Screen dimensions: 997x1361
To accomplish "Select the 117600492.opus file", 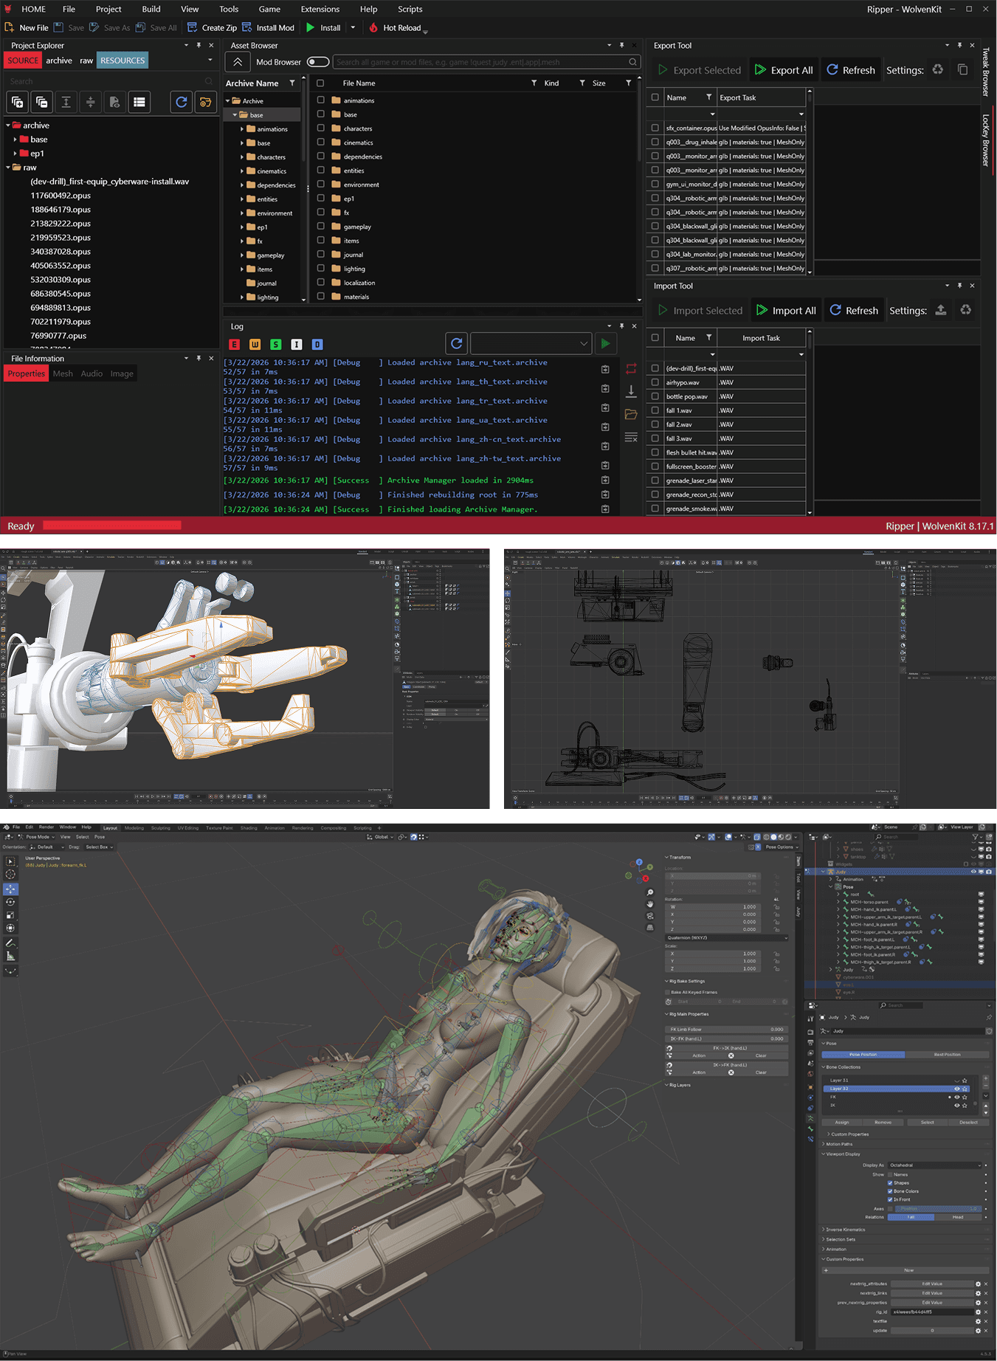I will [x=61, y=196].
